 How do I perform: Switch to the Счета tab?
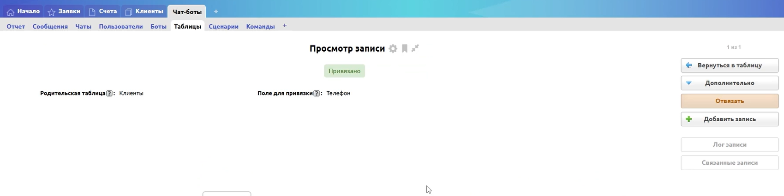[102, 12]
